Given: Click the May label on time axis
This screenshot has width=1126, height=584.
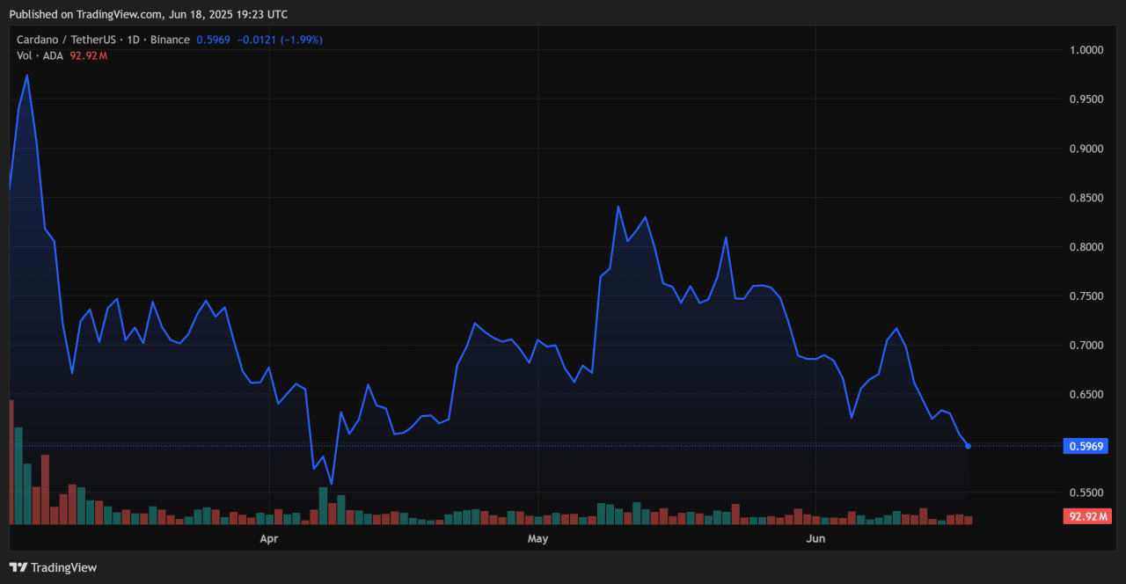Looking at the screenshot, I should (x=537, y=537).
